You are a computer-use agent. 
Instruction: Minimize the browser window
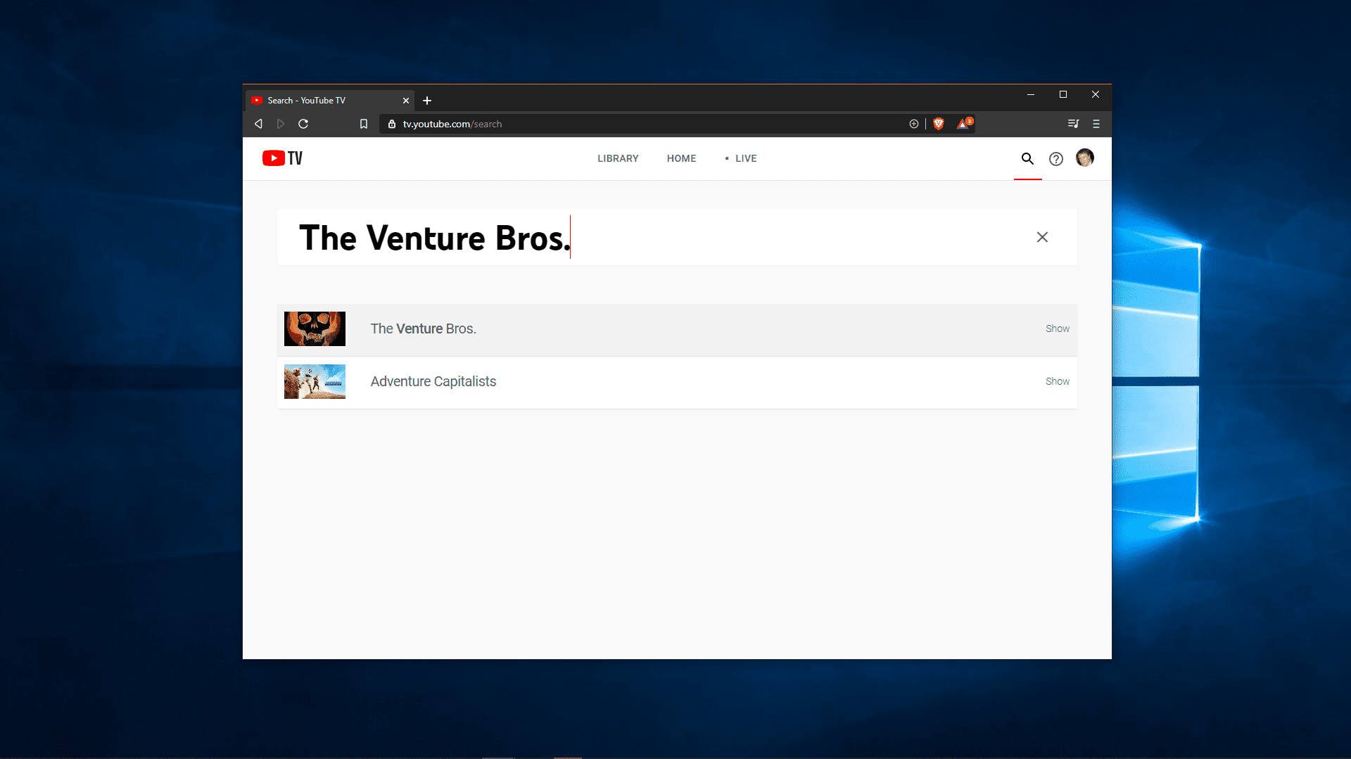(1030, 94)
